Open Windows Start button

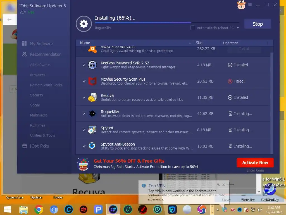click(x=8, y=209)
